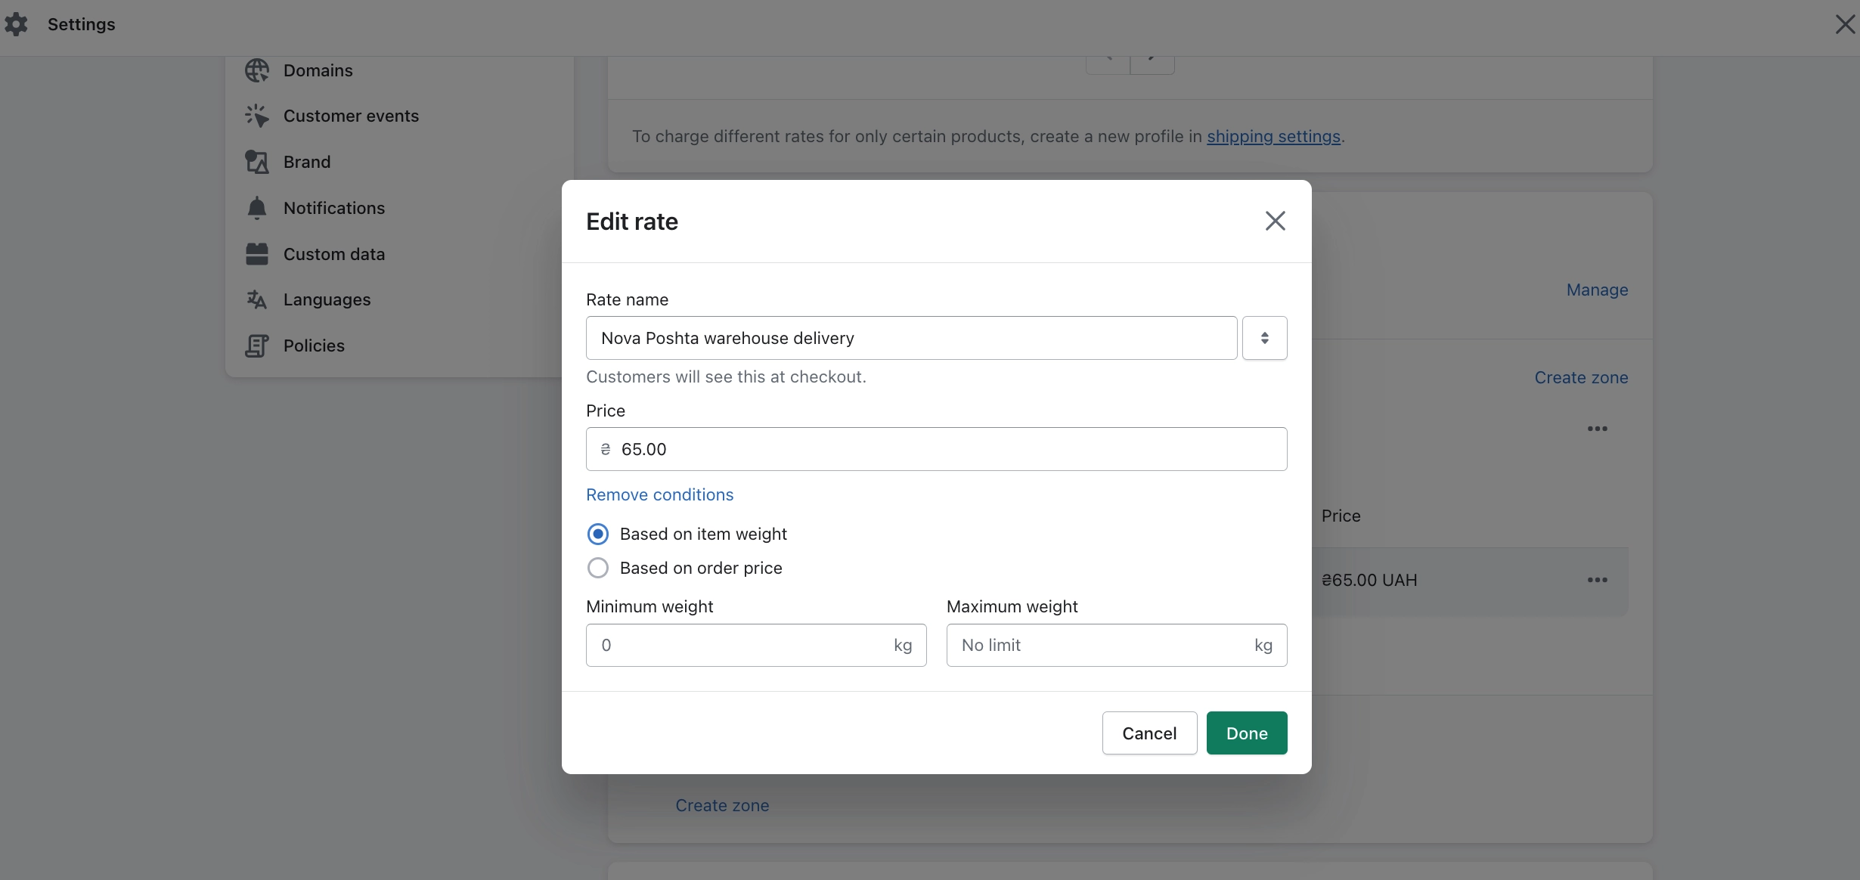Screen dimensions: 1860x880
Task: Click the Rate name input field
Action: [911, 338]
